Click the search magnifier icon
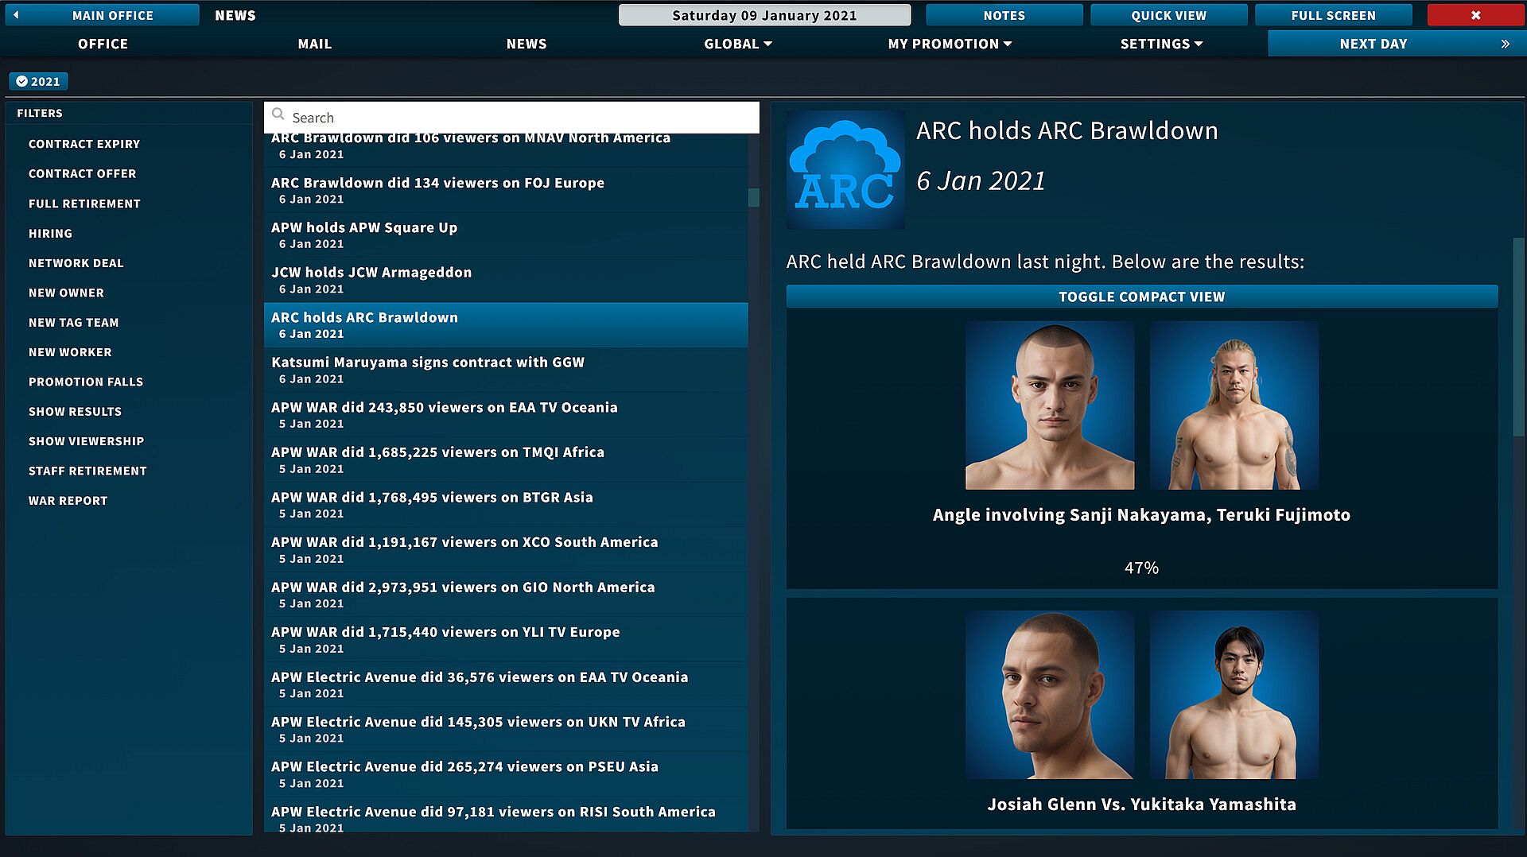This screenshot has width=1527, height=857. point(278,115)
